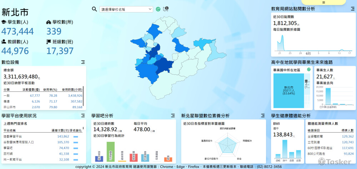
Task: Expand the 高中在地就學與畢業生未來進路 panel menu
Action: pos(353,62)
